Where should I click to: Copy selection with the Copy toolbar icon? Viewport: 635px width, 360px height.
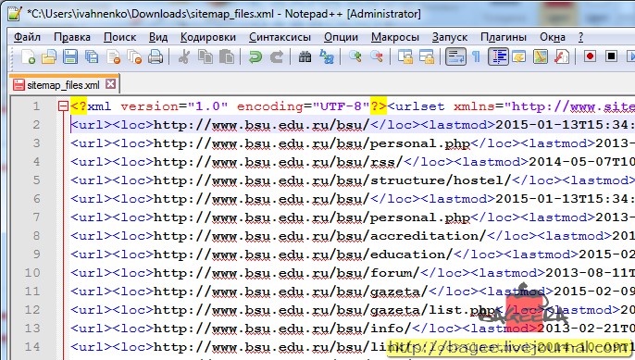click(x=205, y=56)
